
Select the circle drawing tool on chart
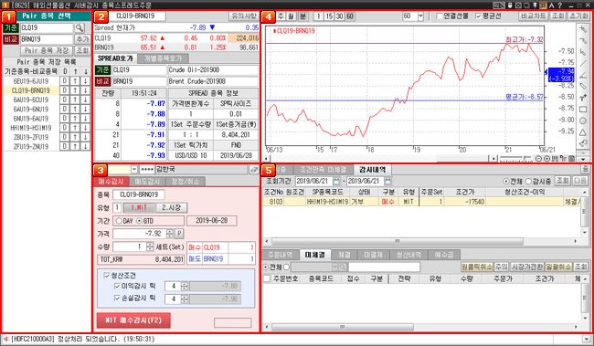[x=583, y=121]
